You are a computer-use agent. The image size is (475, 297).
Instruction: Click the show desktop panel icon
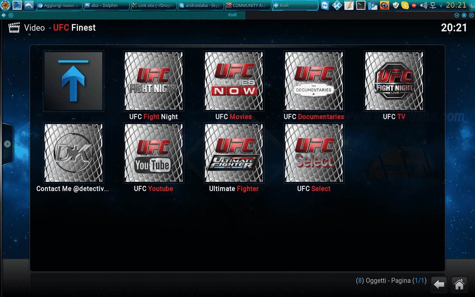point(17,5)
